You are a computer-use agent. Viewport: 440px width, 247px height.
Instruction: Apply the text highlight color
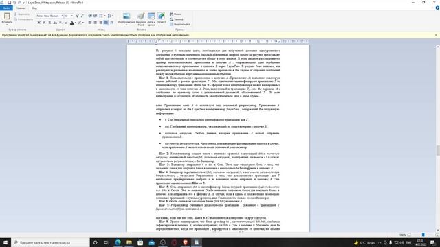80,23
